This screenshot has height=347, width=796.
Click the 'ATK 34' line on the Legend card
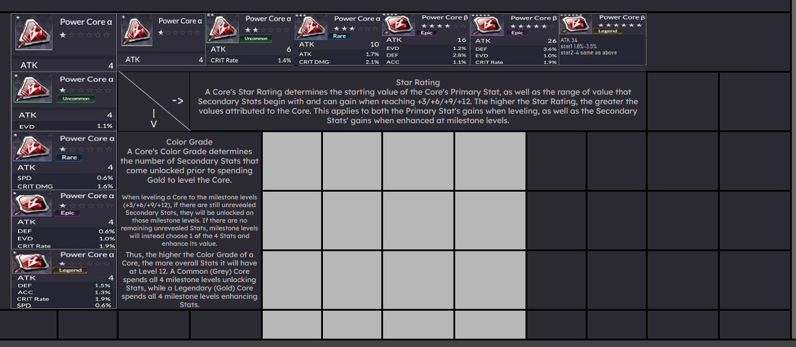click(x=569, y=40)
